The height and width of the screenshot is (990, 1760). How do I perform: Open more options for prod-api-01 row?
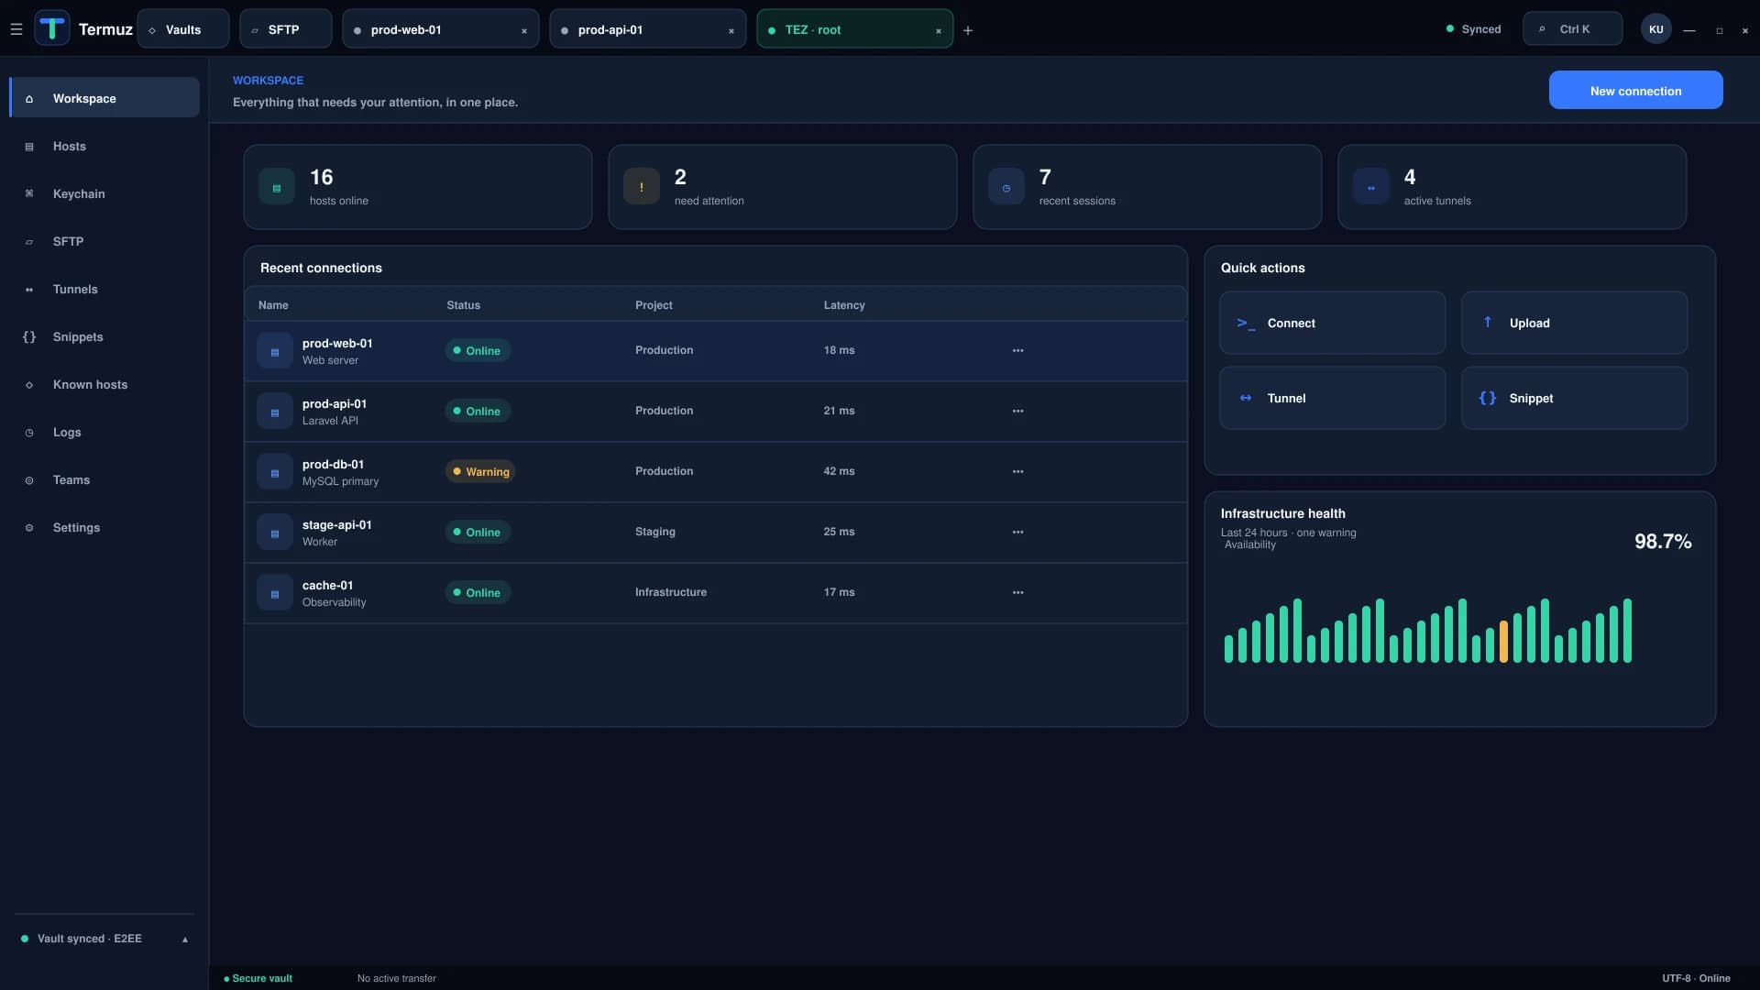(x=1017, y=411)
